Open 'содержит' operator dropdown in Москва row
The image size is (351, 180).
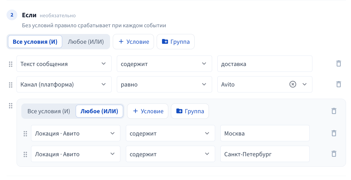[170, 133]
